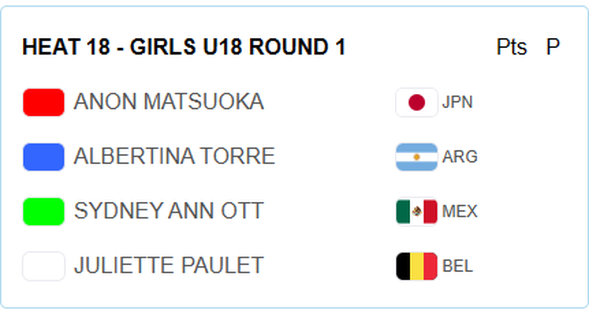The width and height of the screenshot is (589, 310).
Task: Open surfer Anon Matsuoka's name
Action: click(169, 102)
